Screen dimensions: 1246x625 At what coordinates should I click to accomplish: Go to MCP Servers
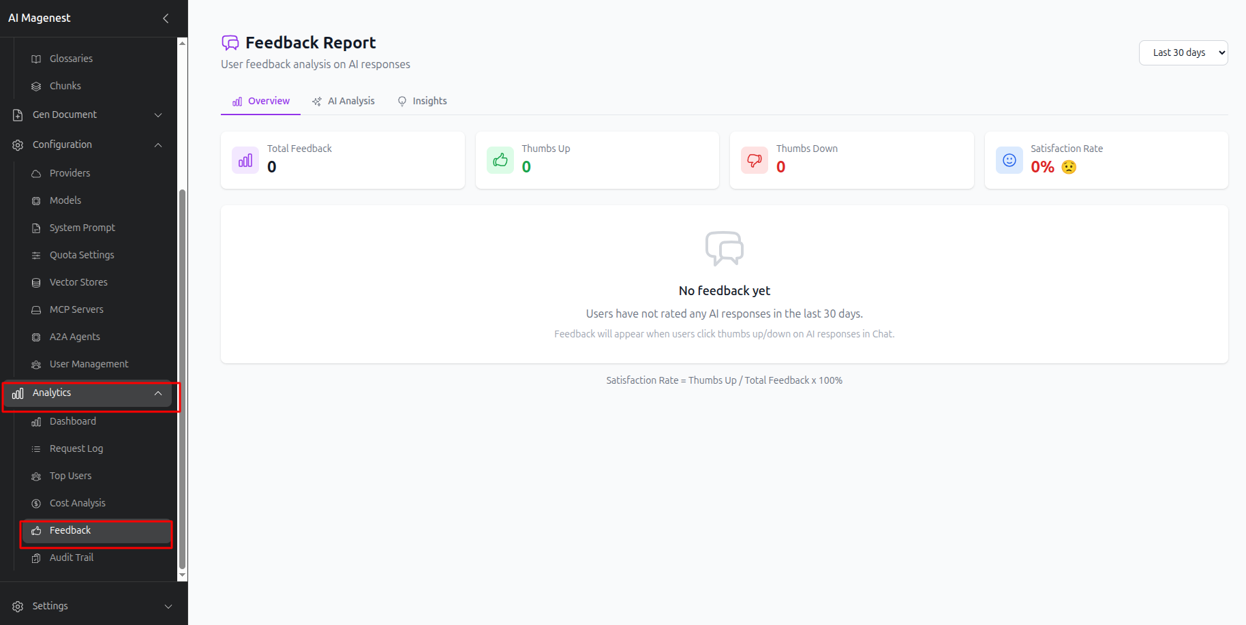tap(97, 309)
